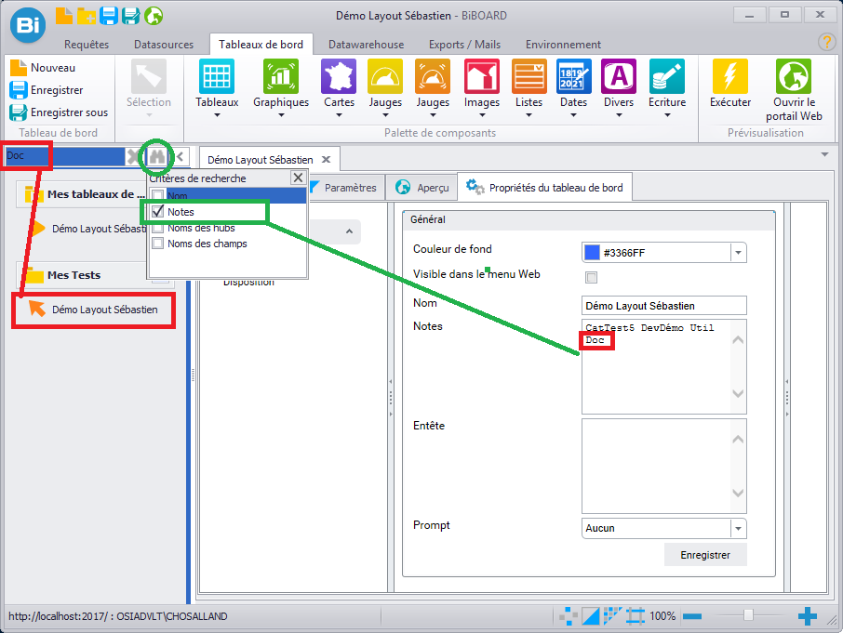Click the blue grid frame status bar icon
843x633 pixels.
click(635, 616)
